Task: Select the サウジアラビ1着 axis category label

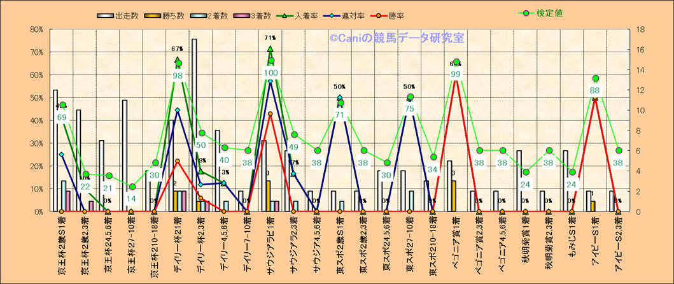Action: pyautogui.click(x=271, y=244)
